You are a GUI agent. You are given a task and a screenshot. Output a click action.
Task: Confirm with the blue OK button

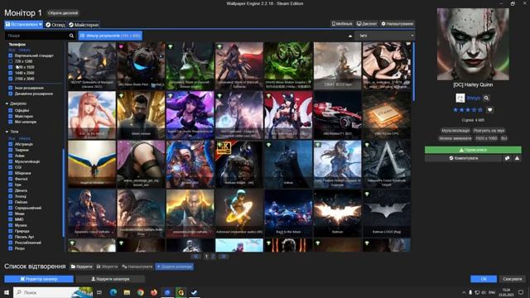pyautogui.click(x=484, y=279)
